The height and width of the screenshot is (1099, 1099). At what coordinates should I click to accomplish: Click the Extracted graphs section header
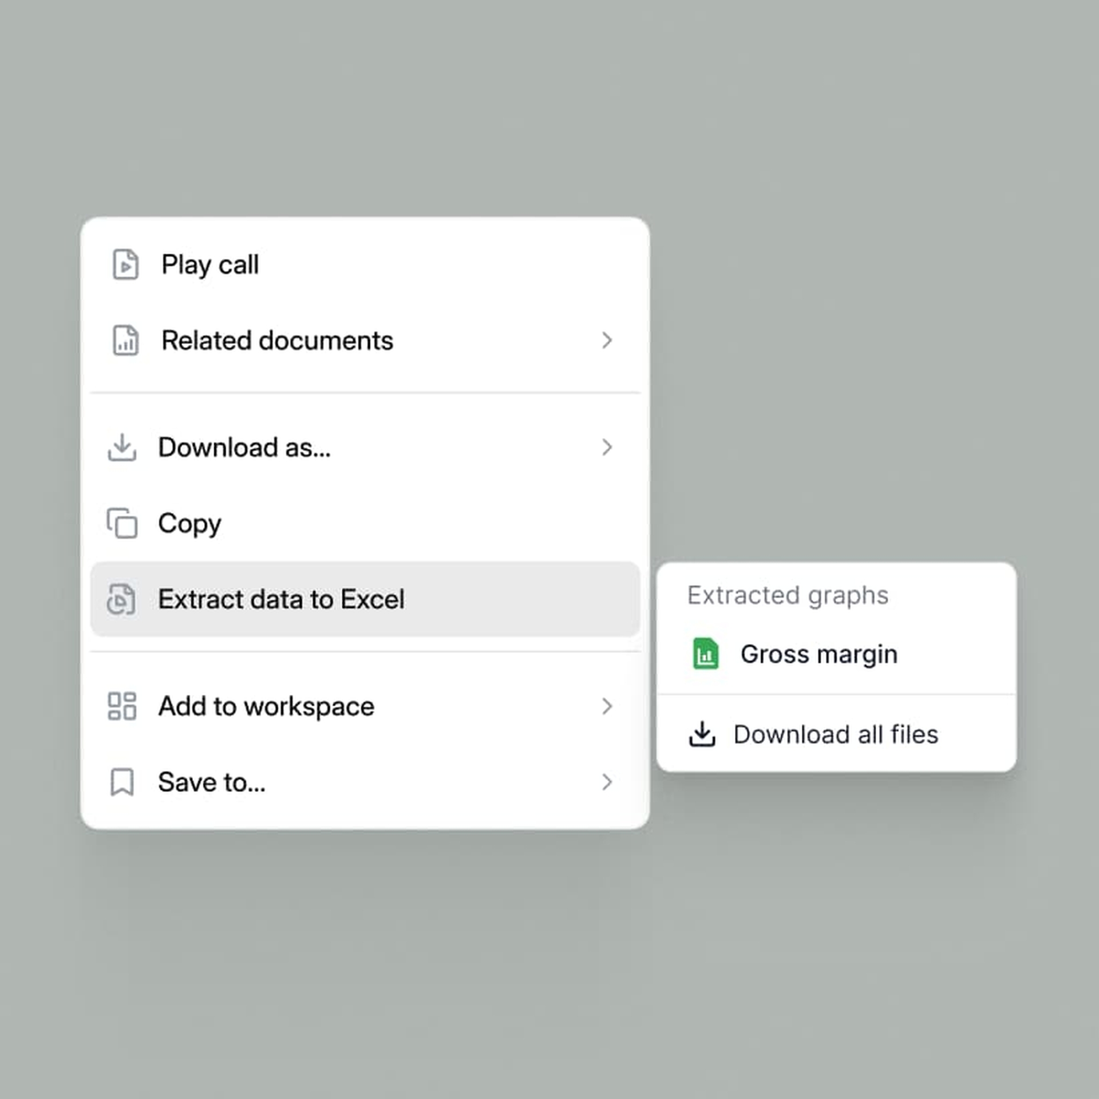pyautogui.click(x=788, y=595)
